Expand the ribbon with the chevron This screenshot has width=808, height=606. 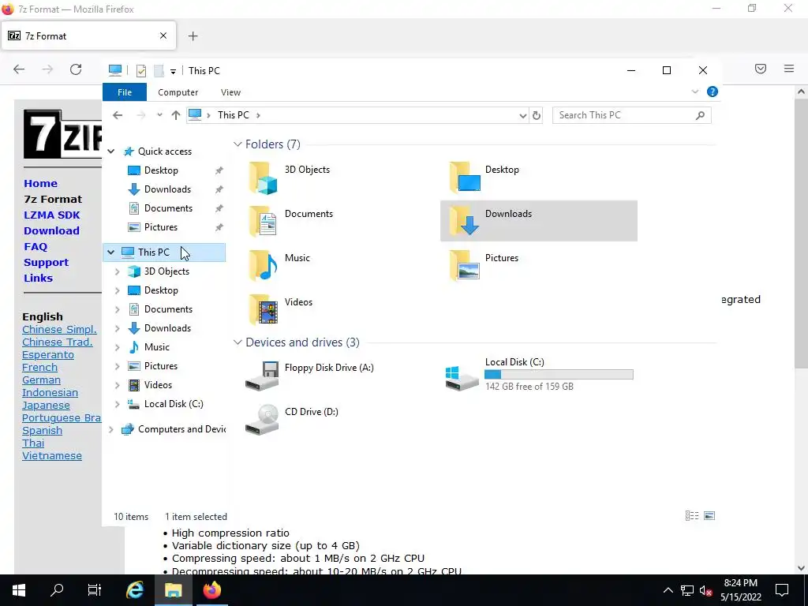pyautogui.click(x=694, y=92)
